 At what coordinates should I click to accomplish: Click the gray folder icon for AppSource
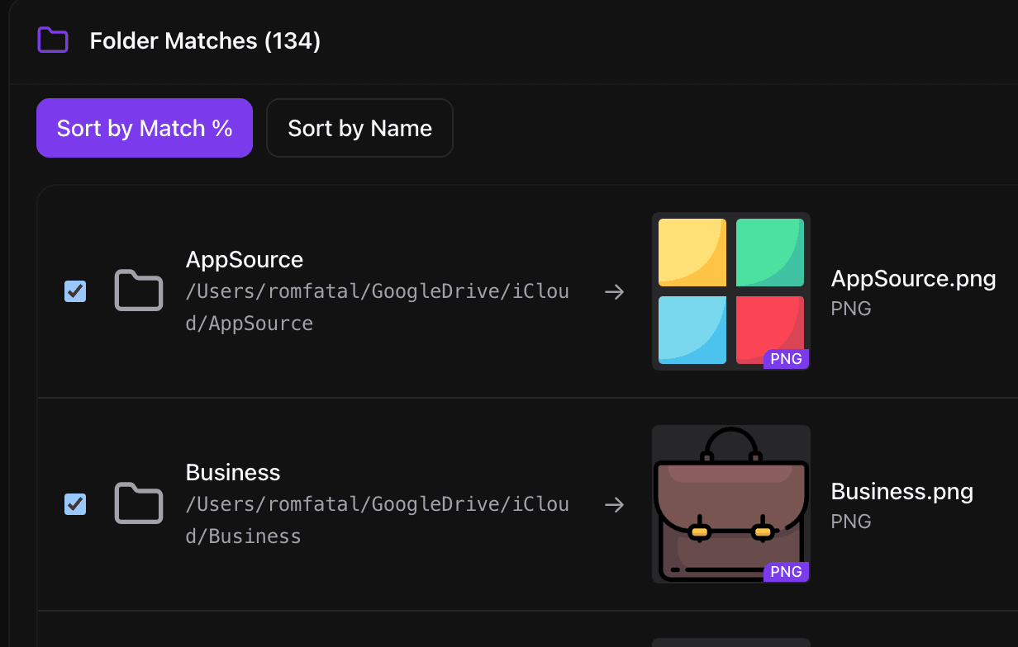139,290
